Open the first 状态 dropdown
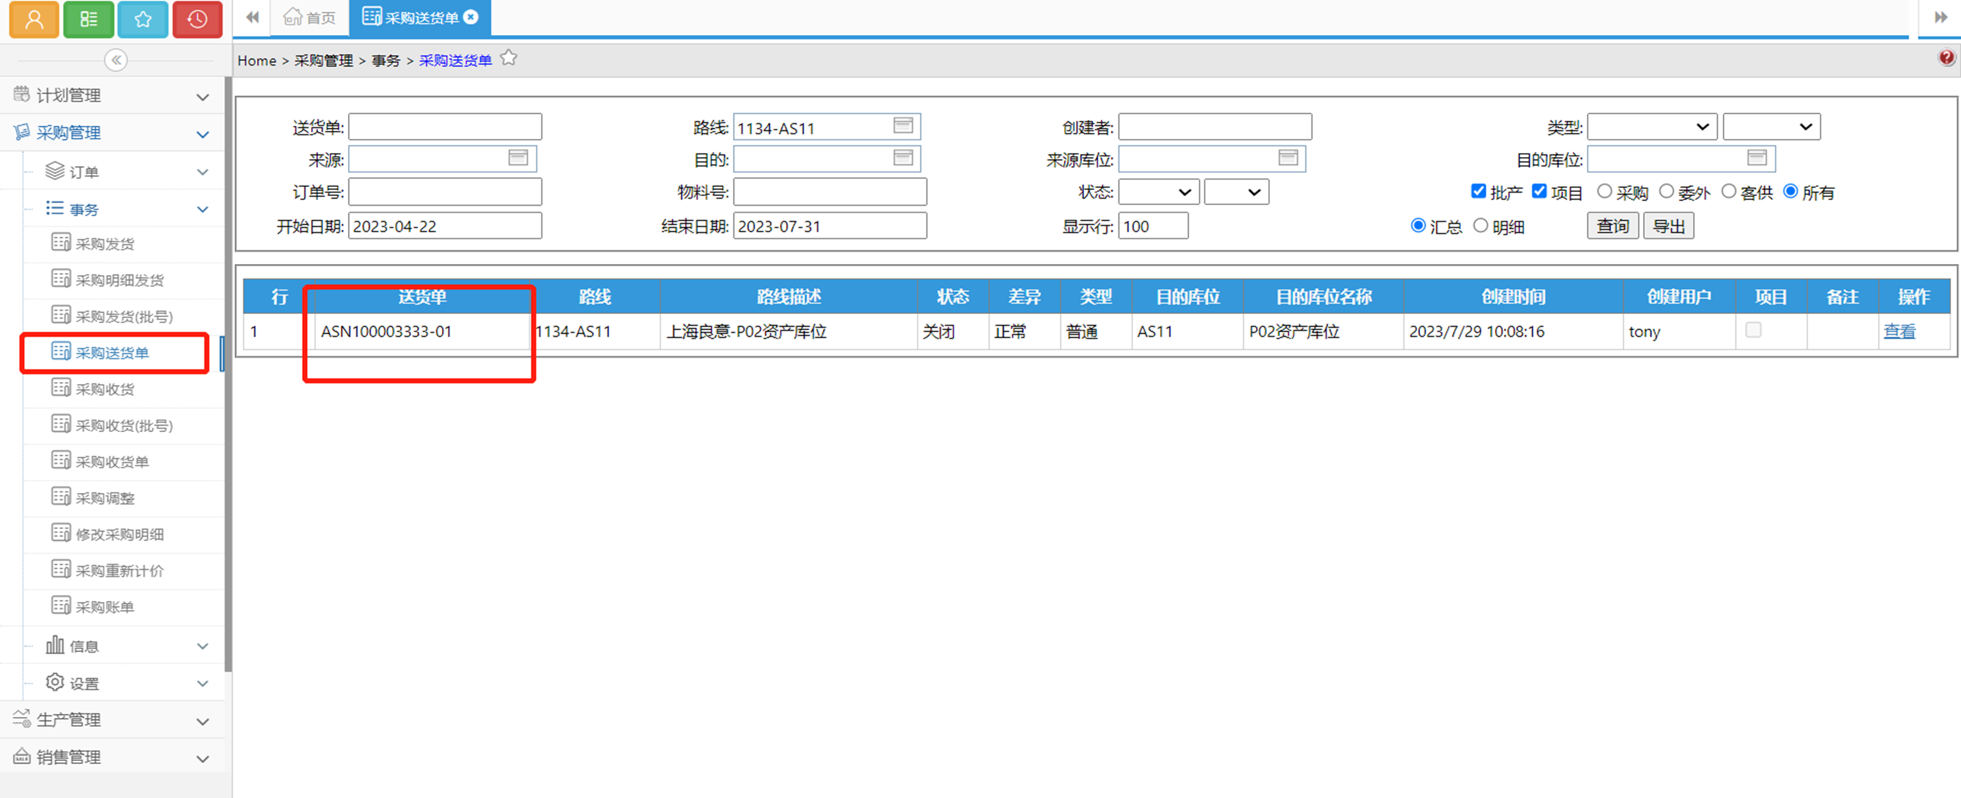This screenshot has width=1961, height=798. (x=1159, y=191)
